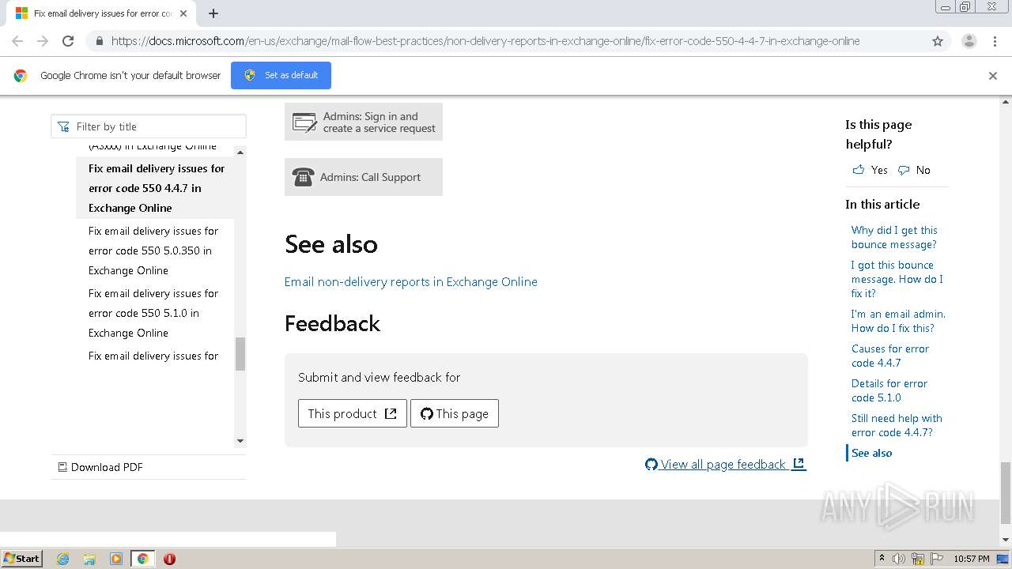Click the telephone icon on Call Support
Viewport: 1012px width, 569px height.
click(x=303, y=177)
